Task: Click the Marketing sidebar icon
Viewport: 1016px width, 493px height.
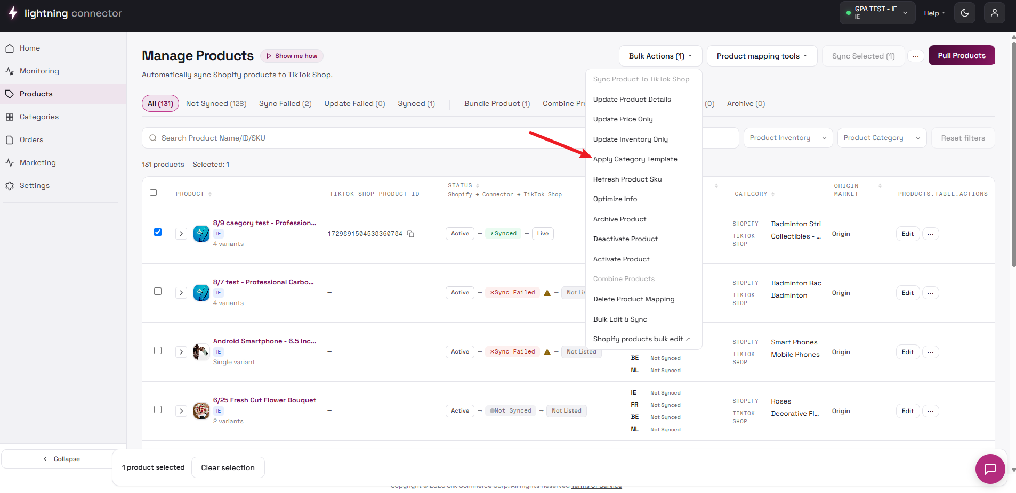Action: 10,163
